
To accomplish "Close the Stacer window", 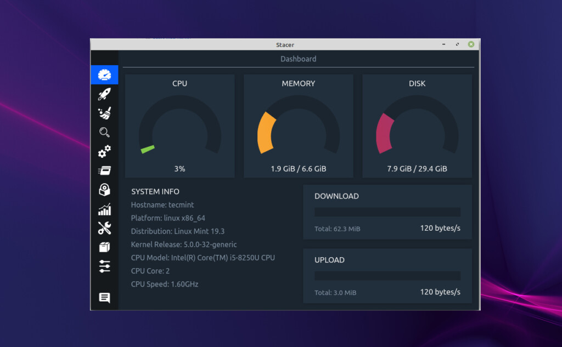I will 471,44.
